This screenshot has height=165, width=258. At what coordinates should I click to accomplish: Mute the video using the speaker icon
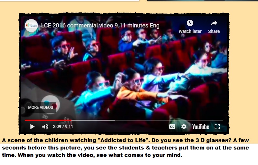45,127
